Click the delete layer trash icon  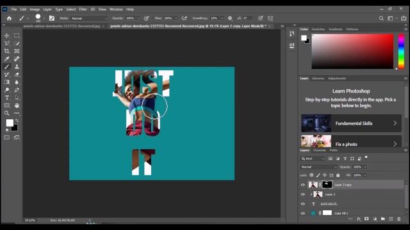tap(398, 218)
